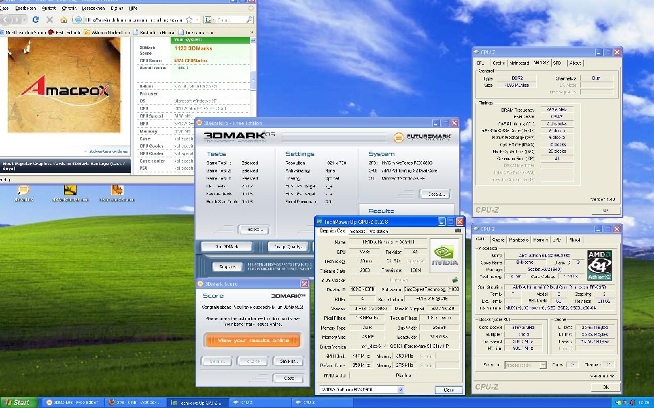Screen dimensions: 654x408
Task: Click the Firefox taskbar button
Action: [x=134, y=402]
